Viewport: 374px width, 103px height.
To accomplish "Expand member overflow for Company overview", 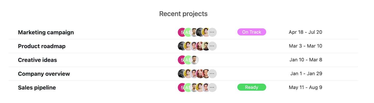I will click(x=212, y=74).
